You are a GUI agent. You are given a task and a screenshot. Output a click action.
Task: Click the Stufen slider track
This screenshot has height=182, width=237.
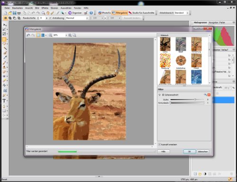pyautogui.click(x=187, y=100)
